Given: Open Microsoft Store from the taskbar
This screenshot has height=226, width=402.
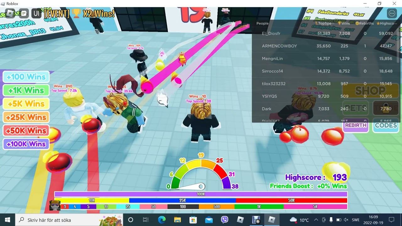Looking at the screenshot, I should pyautogui.click(x=193, y=220).
